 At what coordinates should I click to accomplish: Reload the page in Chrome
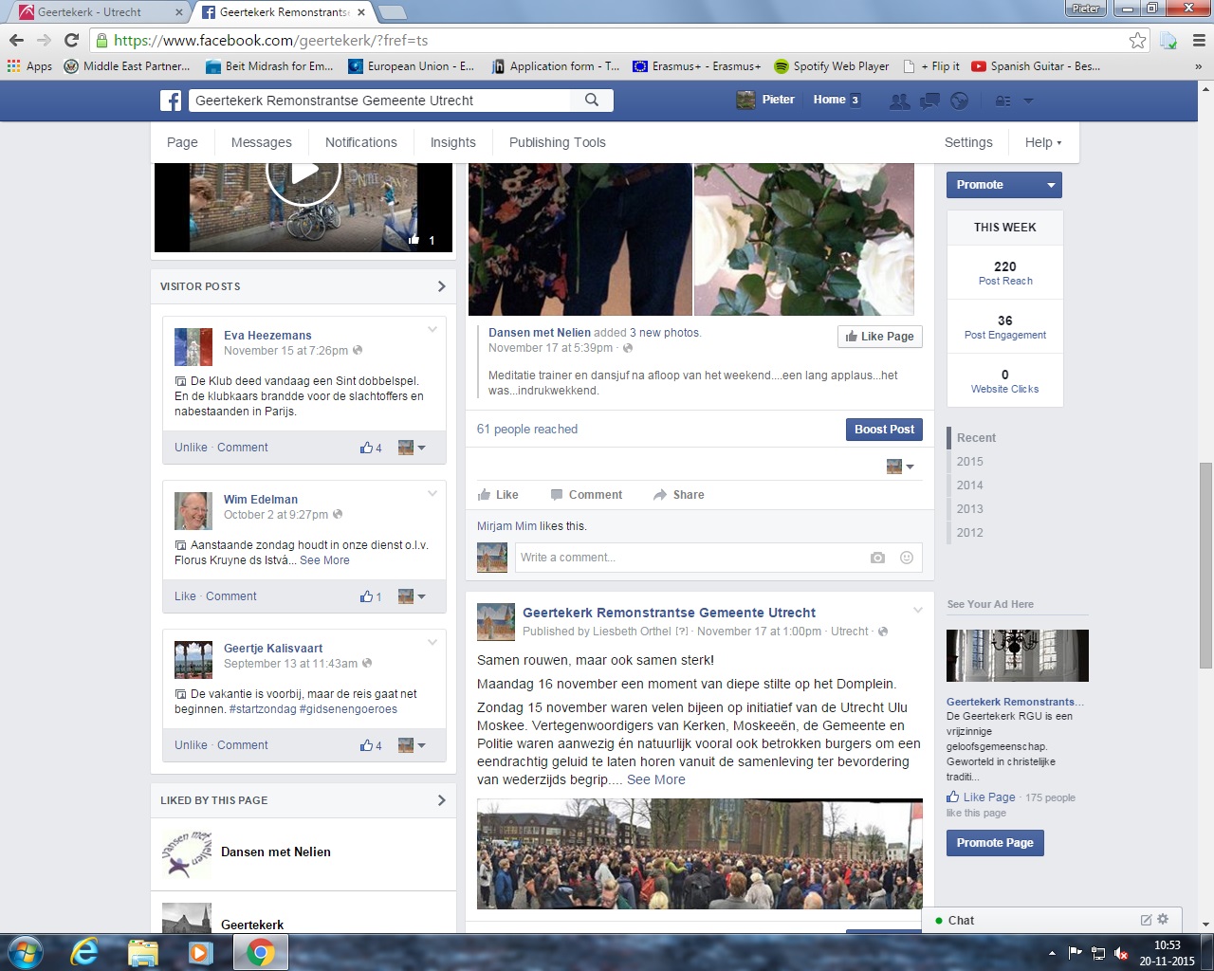[x=71, y=40]
